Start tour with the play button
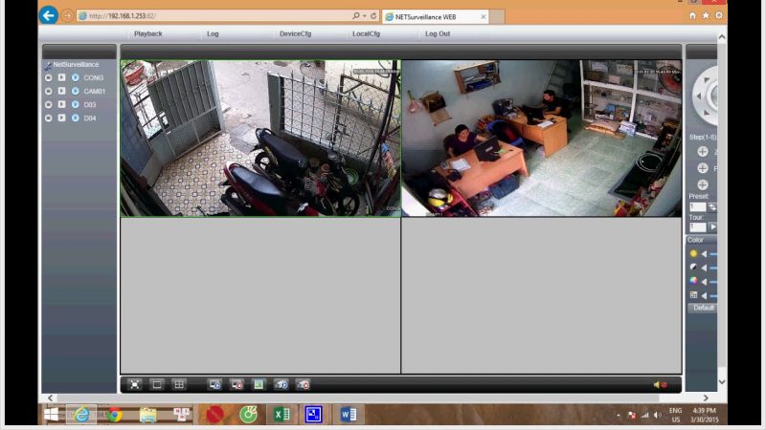This screenshot has height=430, width=766. (712, 226)
